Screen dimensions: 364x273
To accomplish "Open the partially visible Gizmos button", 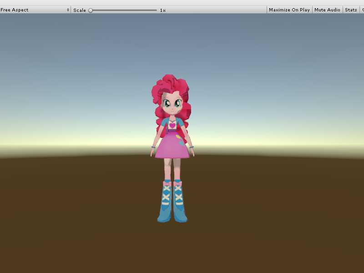I will click(362, 10).
